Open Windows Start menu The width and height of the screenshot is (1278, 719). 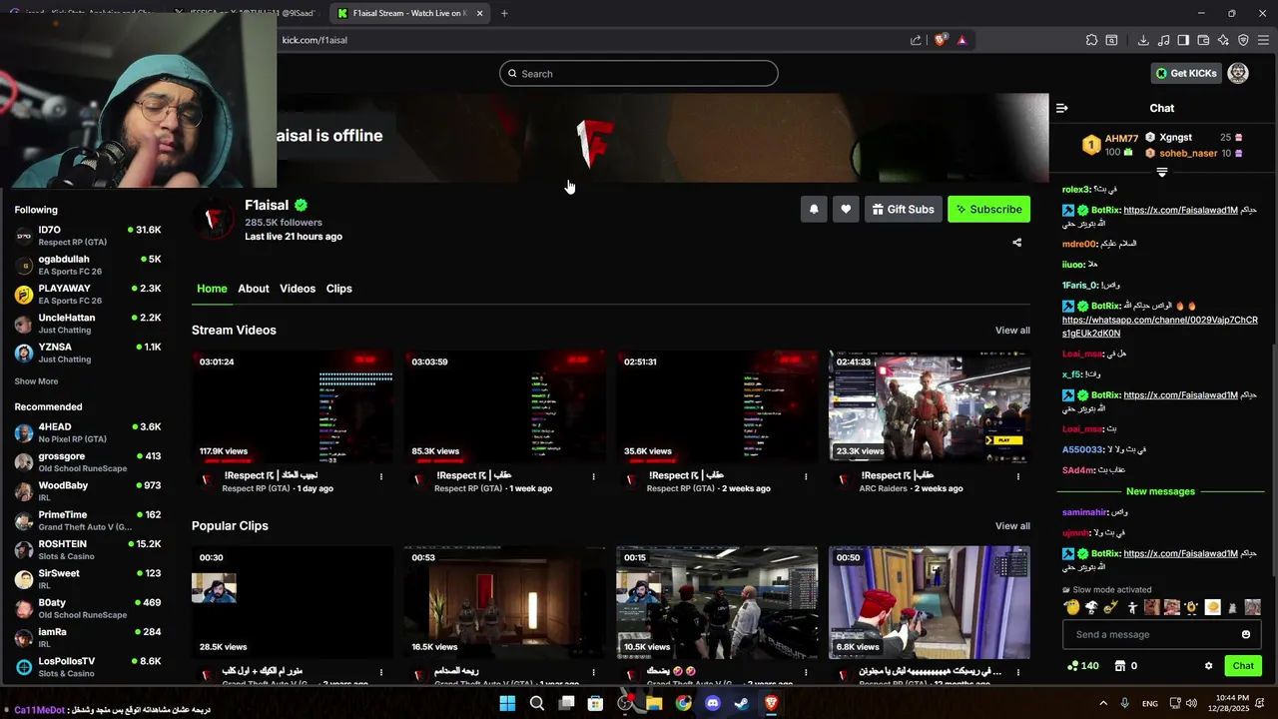507,703
